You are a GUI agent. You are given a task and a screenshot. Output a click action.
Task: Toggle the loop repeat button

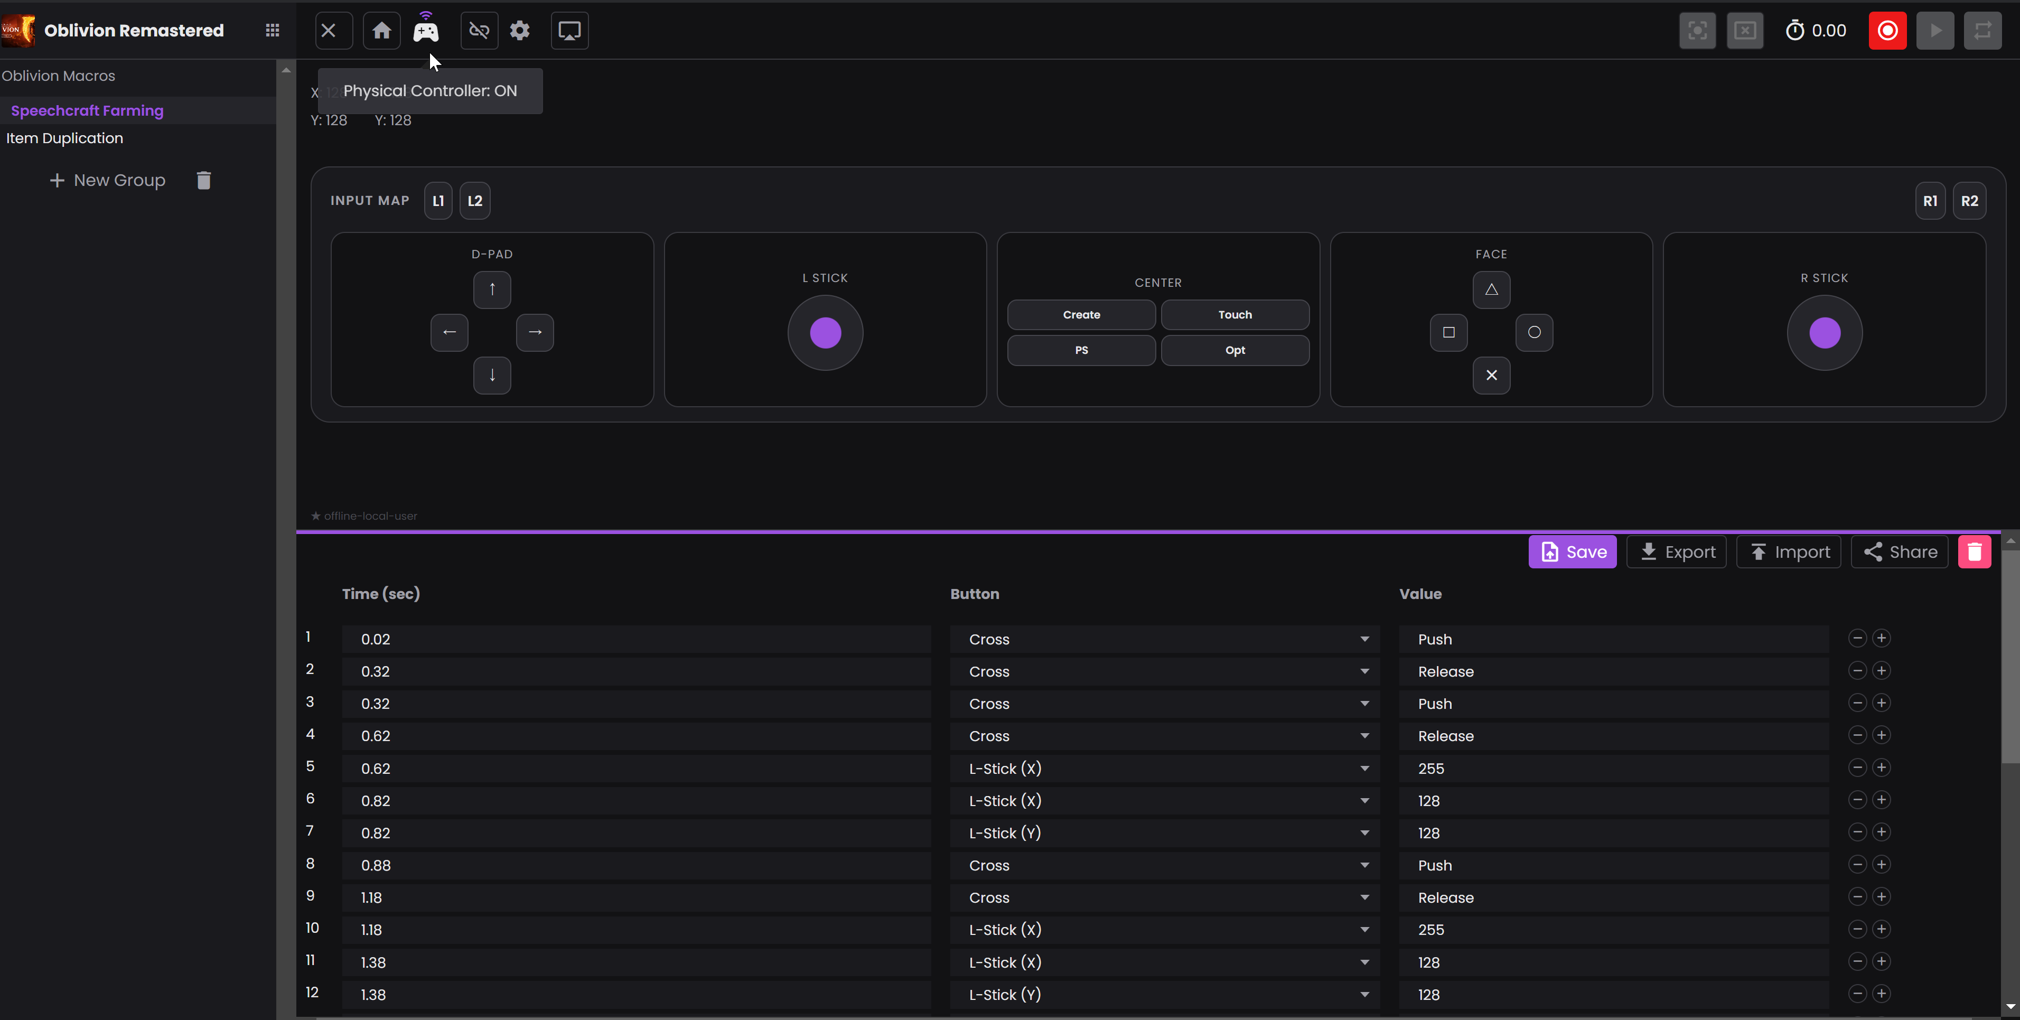point(1982,31)
